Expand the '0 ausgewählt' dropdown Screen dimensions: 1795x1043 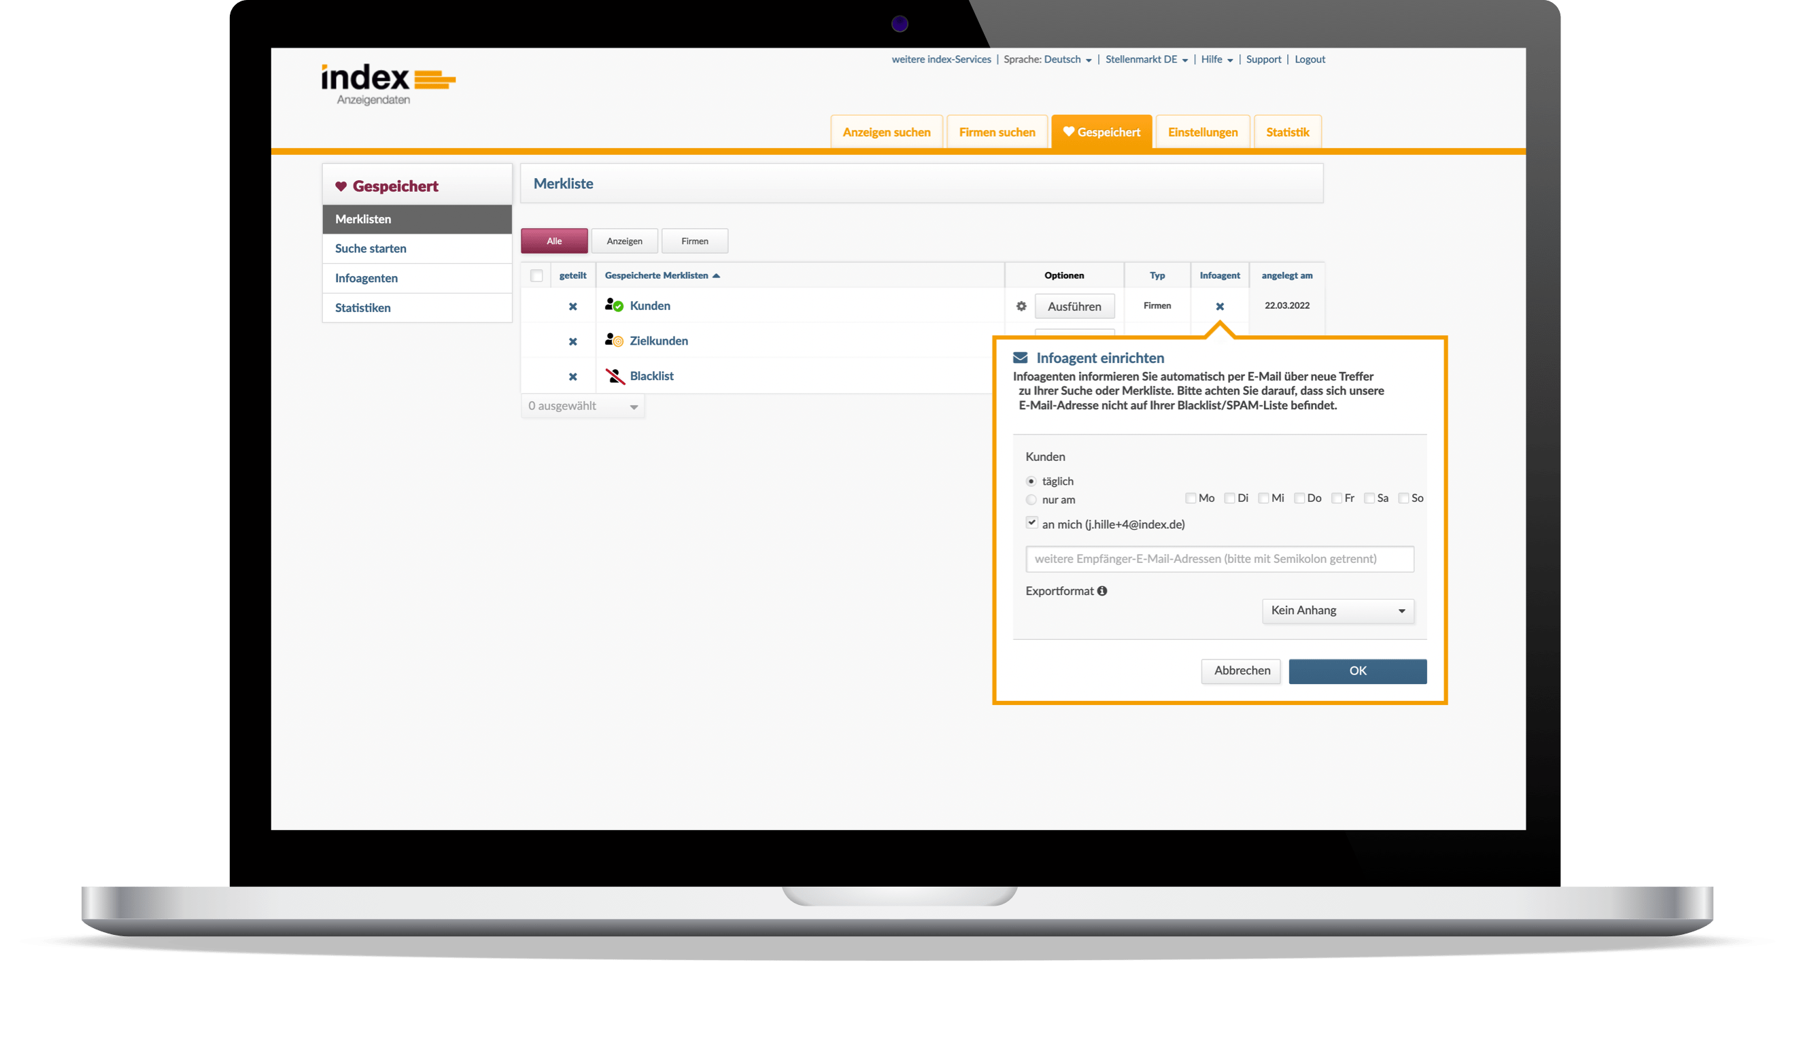coord(582,406)
